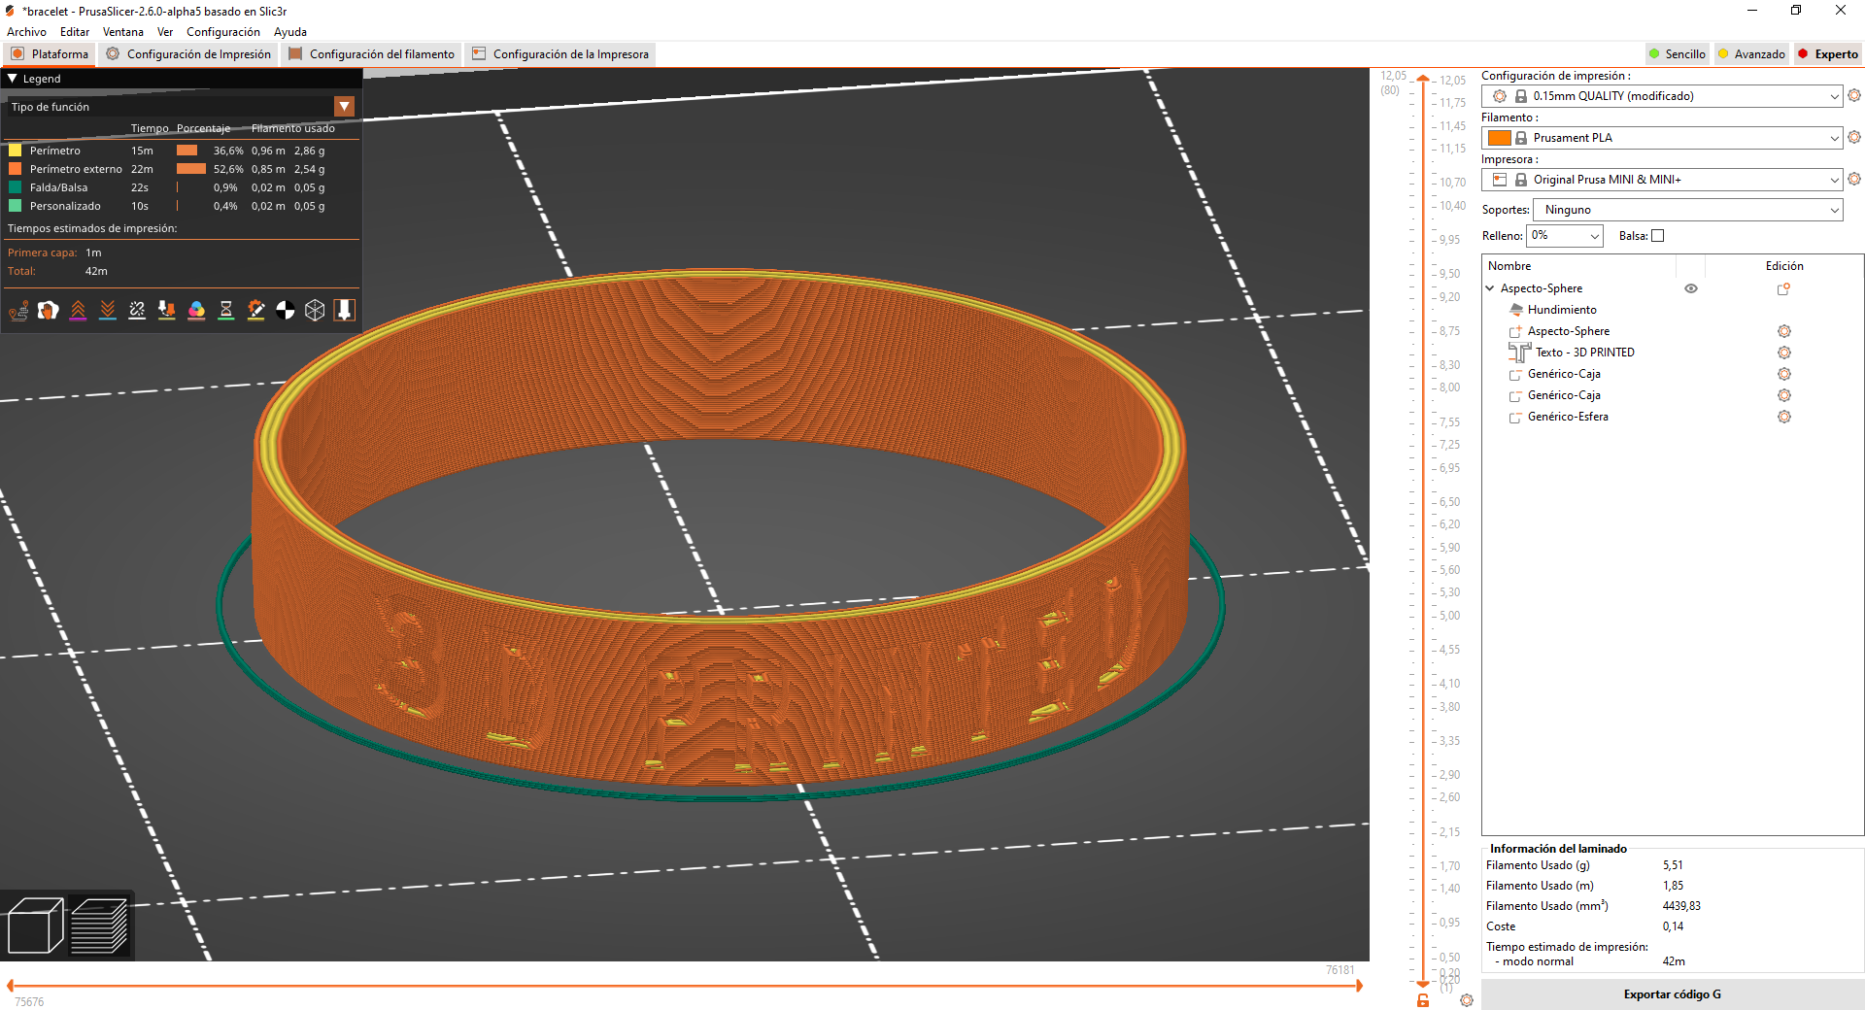Toggle center of gravity marker icon
This screenshot has height=1010, width=1865.
point(286,310)
